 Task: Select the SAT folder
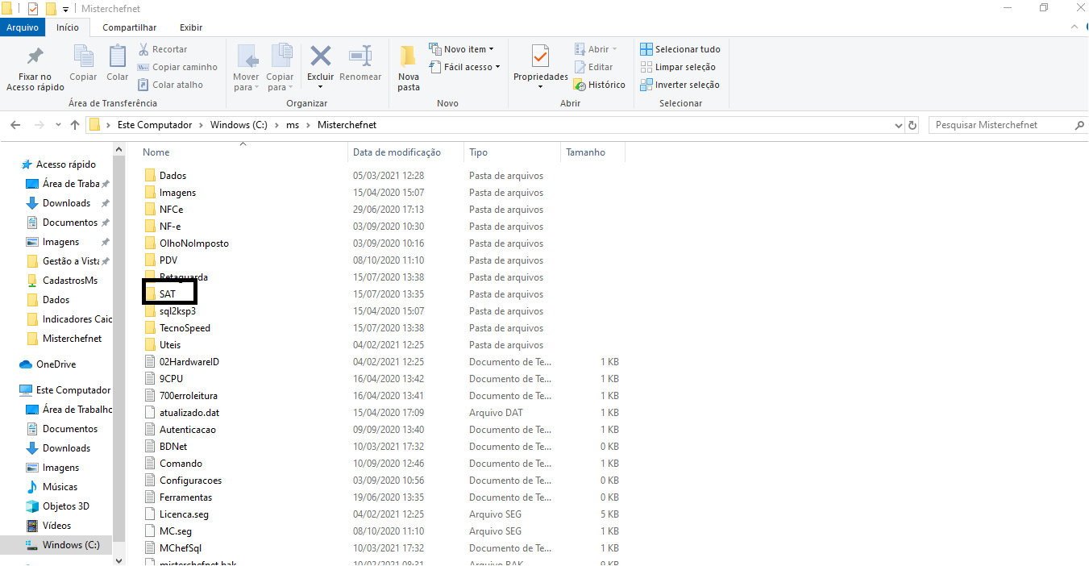pos(167,294)
